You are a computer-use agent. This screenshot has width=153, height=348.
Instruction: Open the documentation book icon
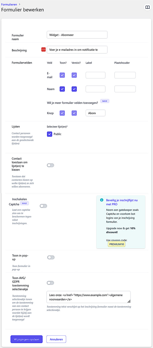coord(147,7)
